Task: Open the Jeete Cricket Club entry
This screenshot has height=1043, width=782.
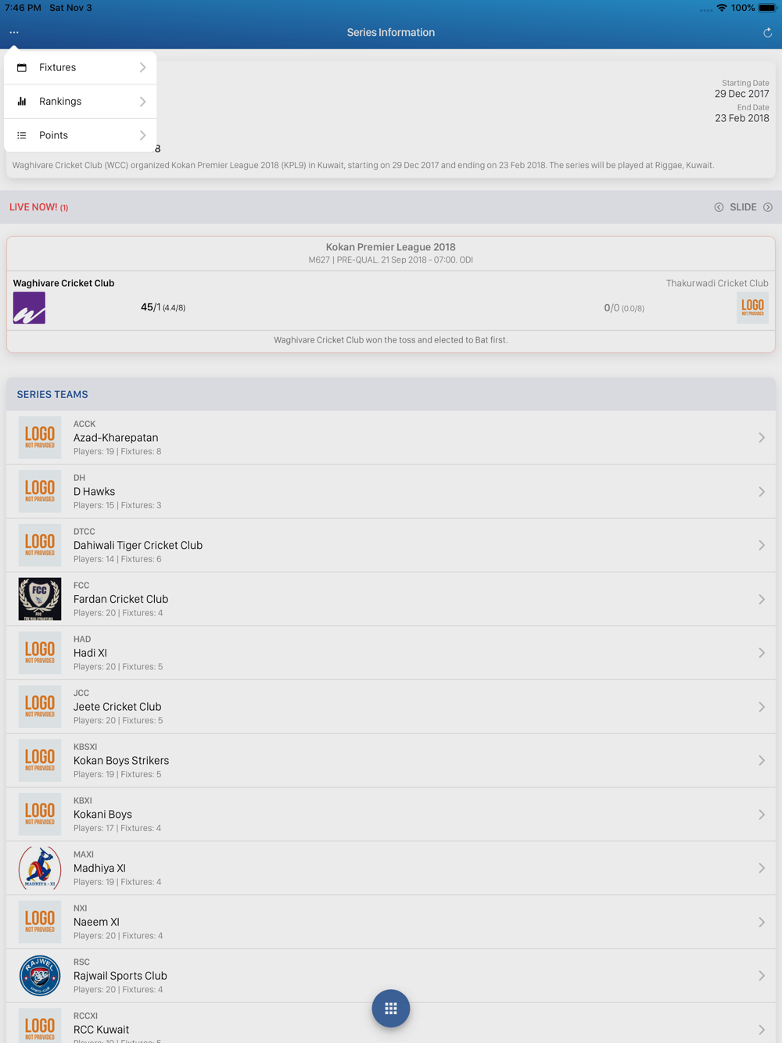Action: 391,707
